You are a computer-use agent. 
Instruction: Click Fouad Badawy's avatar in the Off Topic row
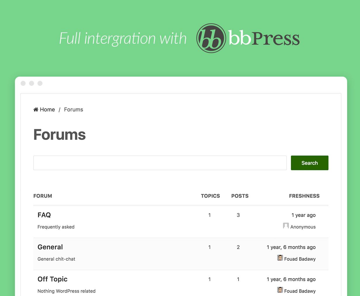click(280, 290)
